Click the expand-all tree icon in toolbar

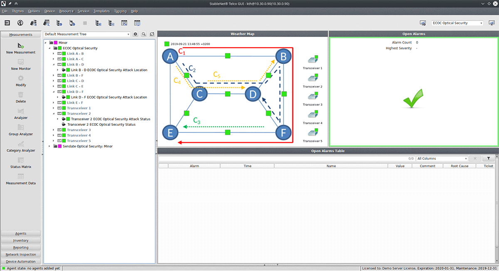(98, 23)
